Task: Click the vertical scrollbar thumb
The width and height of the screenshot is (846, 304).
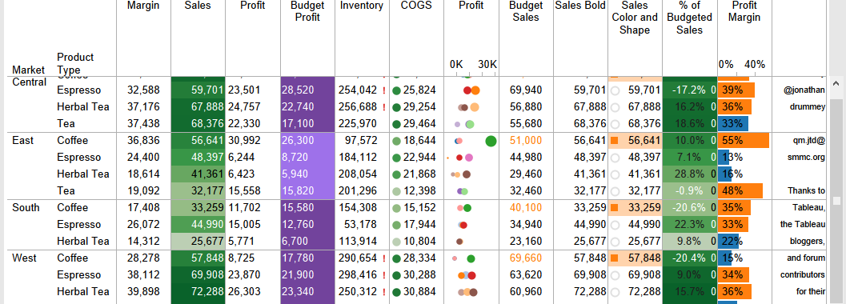Action: tap(837, 201)
